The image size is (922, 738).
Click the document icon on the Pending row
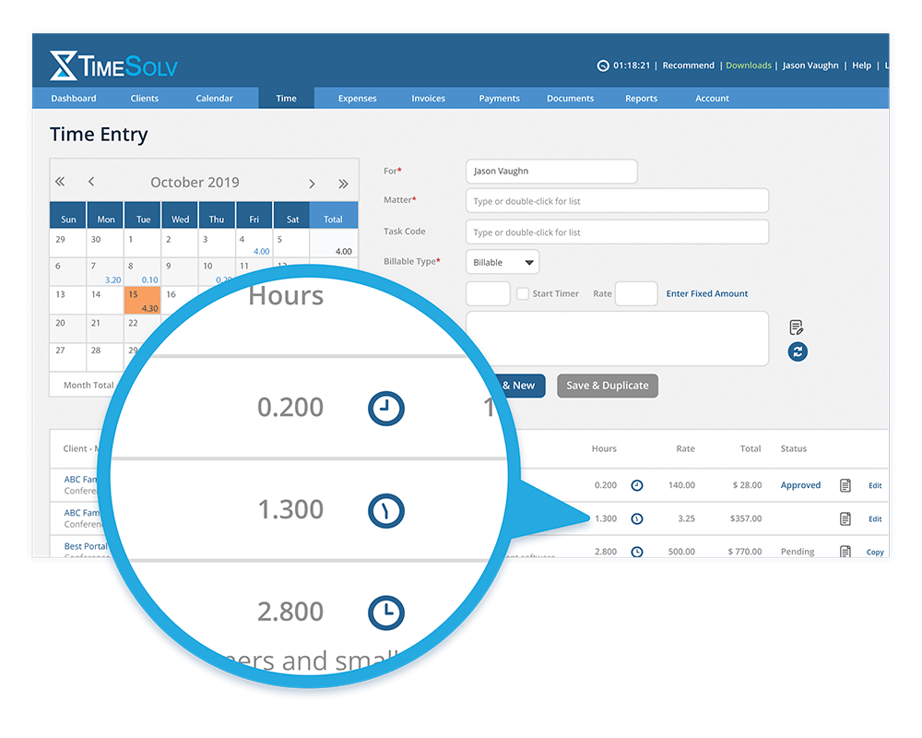[845, 551]
